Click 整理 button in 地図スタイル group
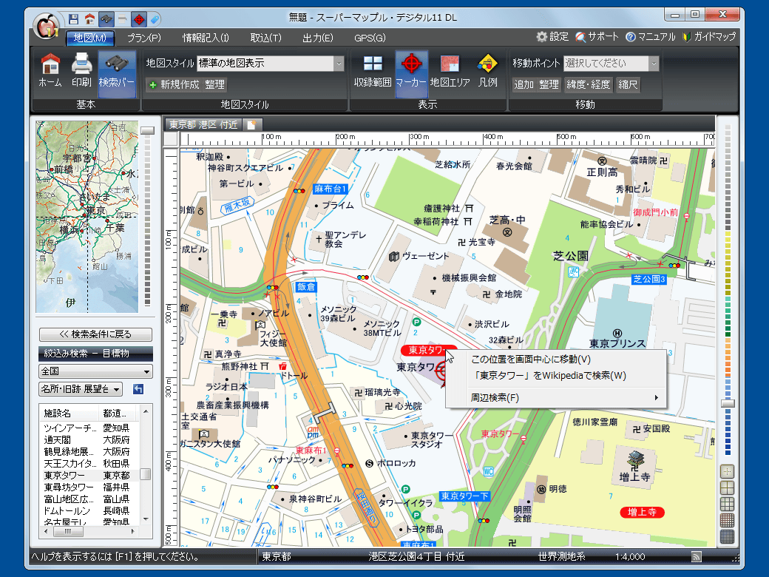 [215, 84]
